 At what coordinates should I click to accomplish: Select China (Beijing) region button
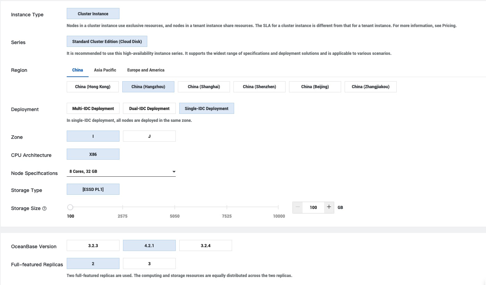click(x=315, y=87)
